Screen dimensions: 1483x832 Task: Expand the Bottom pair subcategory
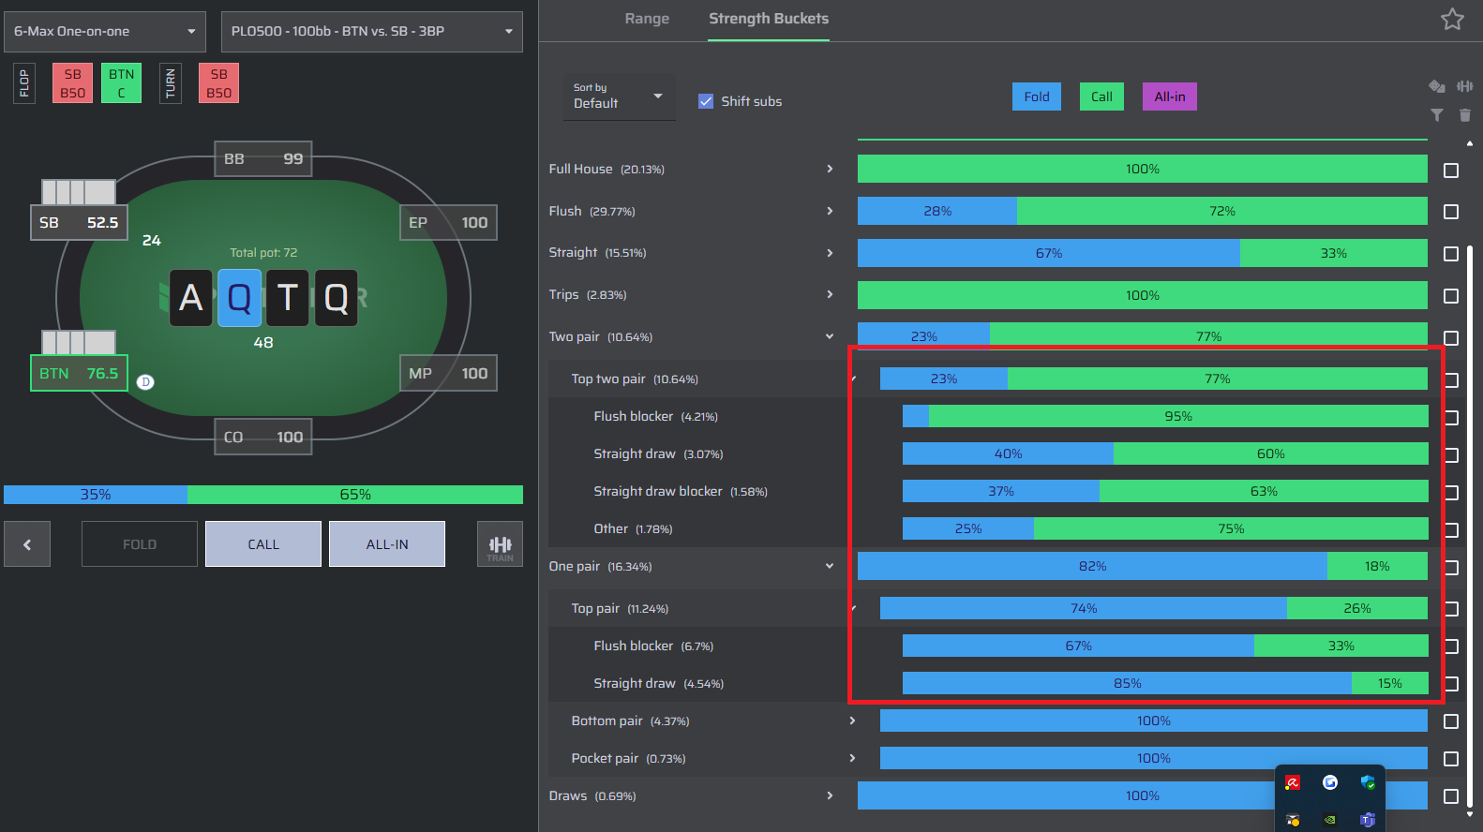point(852,721)
